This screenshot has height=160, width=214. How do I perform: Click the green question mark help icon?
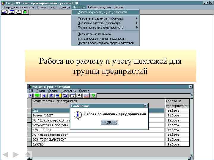tap(94, 95)
